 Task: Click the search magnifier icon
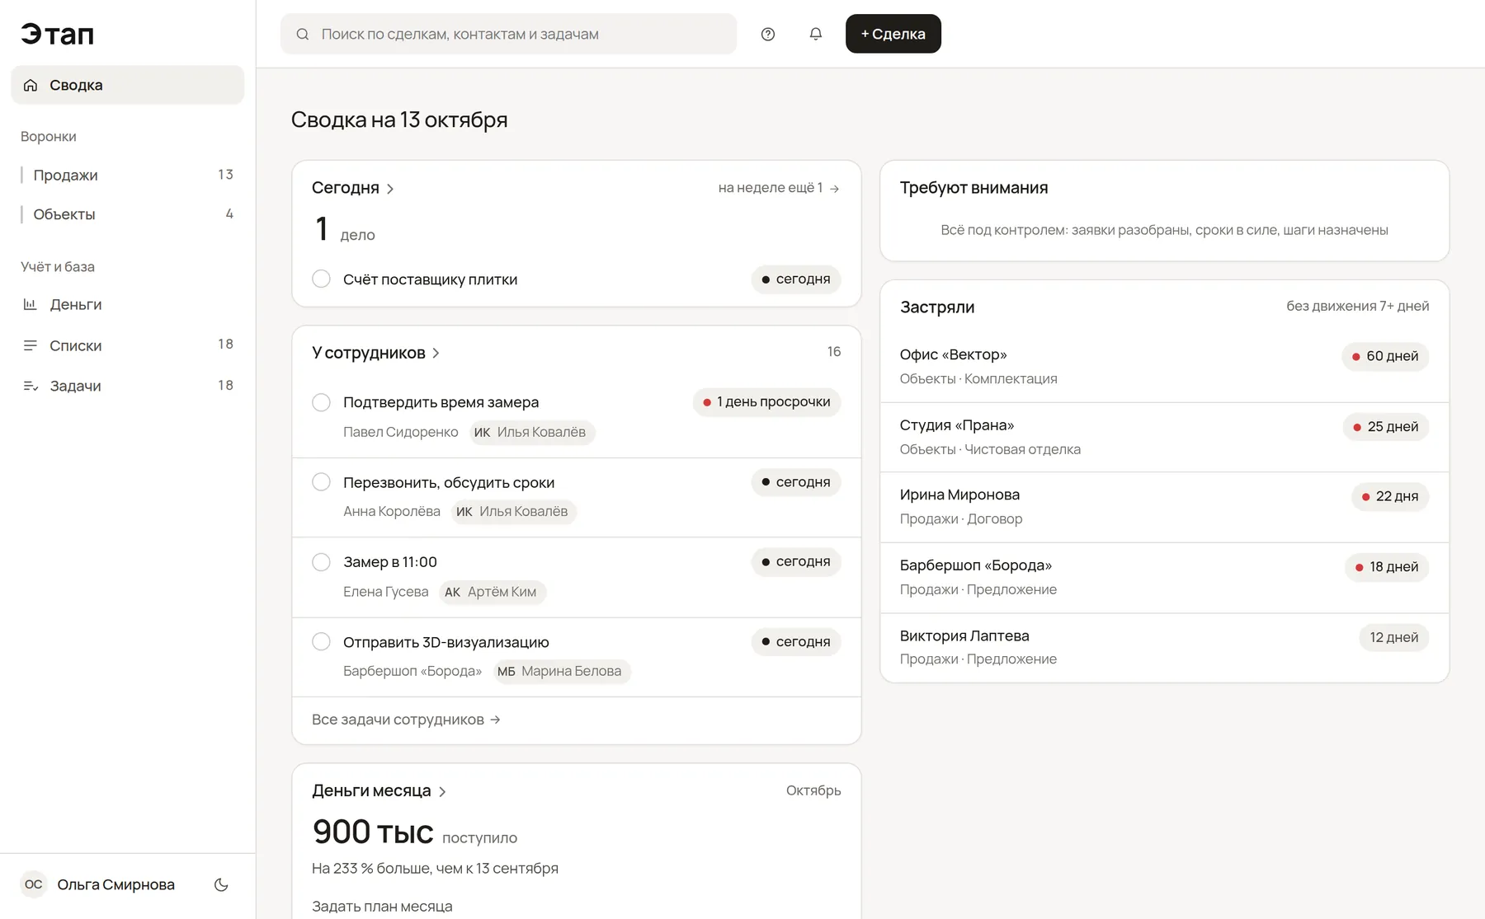303,34
